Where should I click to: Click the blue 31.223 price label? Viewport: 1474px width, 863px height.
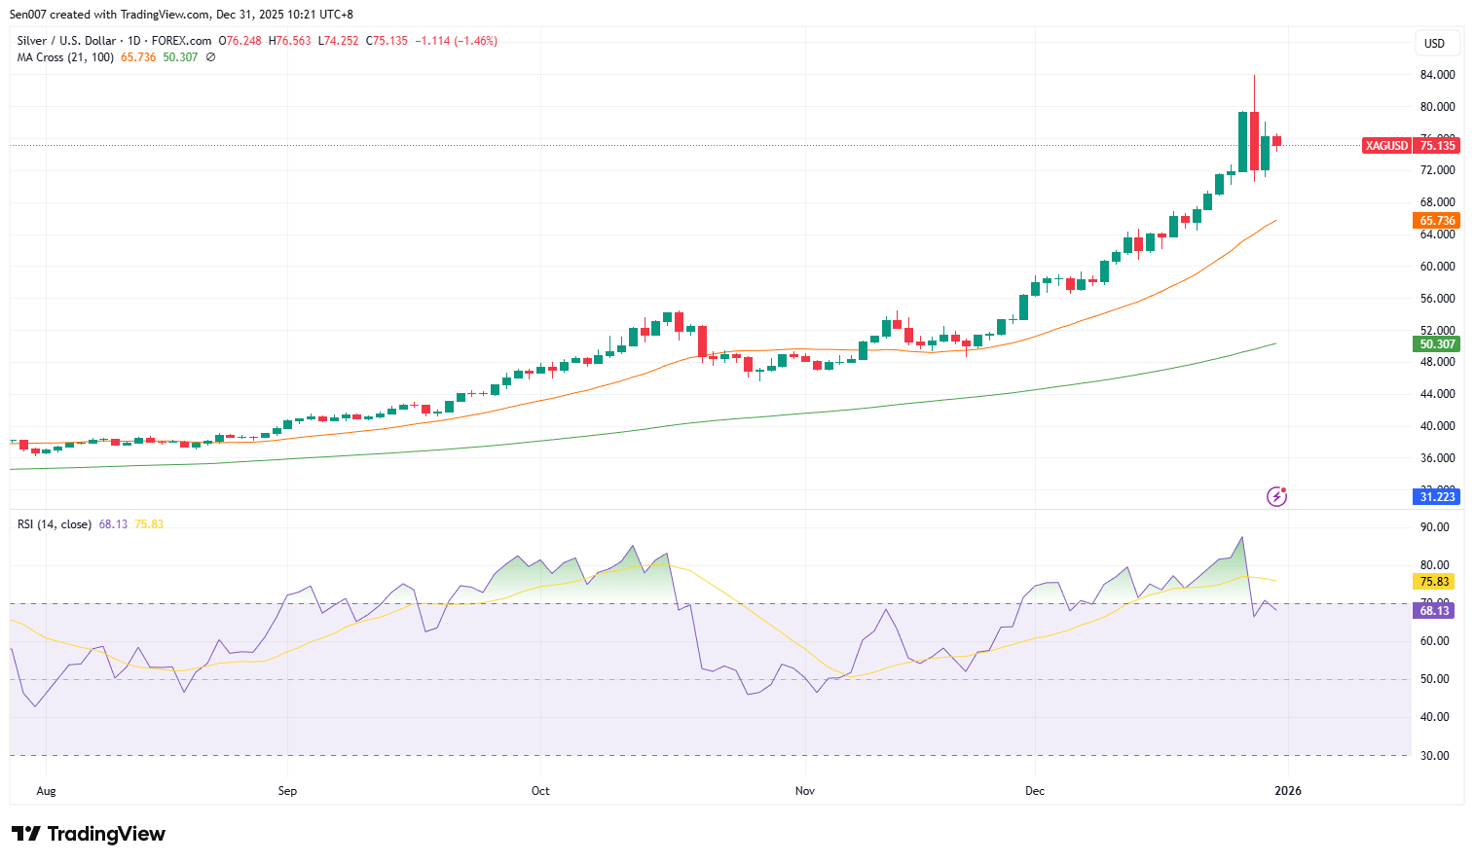point(1435,496)
